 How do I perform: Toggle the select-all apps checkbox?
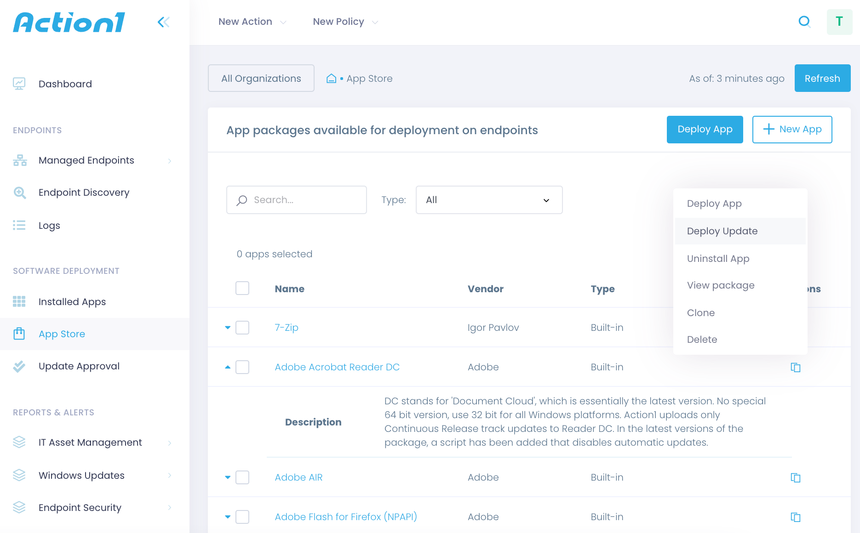(x=242, y=288)
